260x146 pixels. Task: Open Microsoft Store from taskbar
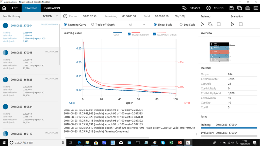pyautogui.click(x=96, y=142)
